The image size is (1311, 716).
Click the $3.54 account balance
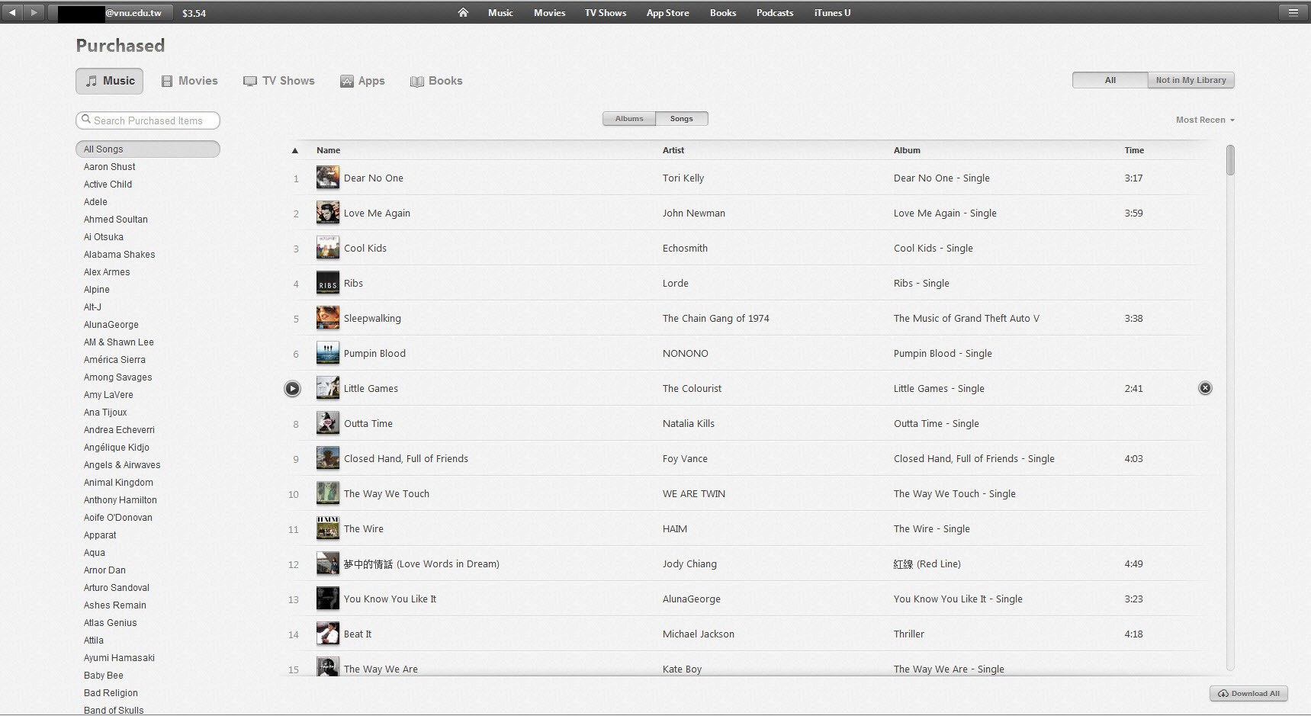tap(194, 13)
